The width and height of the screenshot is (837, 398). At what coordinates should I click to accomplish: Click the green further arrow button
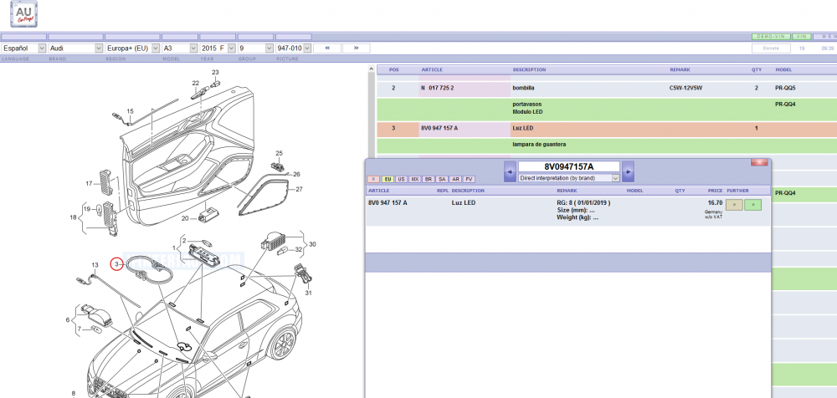(753, 204)
